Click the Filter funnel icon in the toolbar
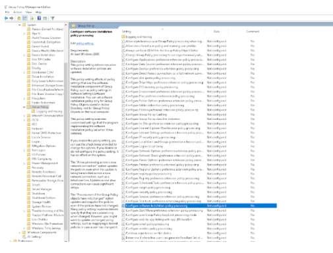Screen dimensions: 333x253 tap(52, 18)
